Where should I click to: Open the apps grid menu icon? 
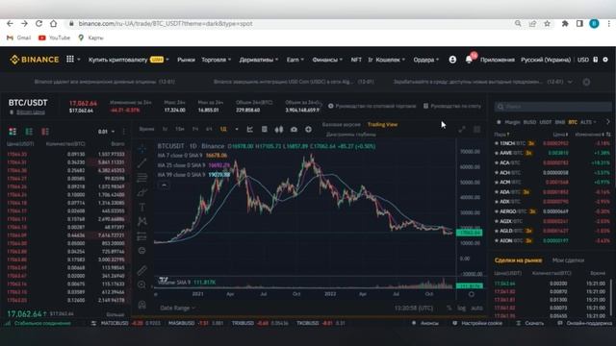point(70,60)
